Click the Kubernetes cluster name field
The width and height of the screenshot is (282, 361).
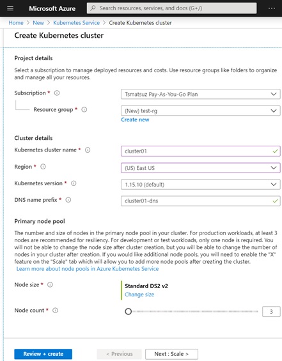point(200,151)
